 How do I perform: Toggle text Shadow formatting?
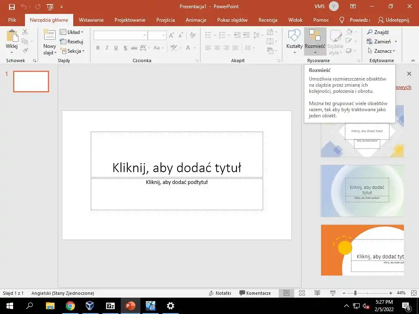tap(125, 48)
